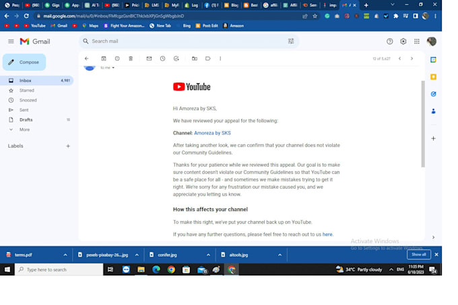458x305 pixels.
Task: Open YouTube bookmark
Action: [x=35, y=26]
